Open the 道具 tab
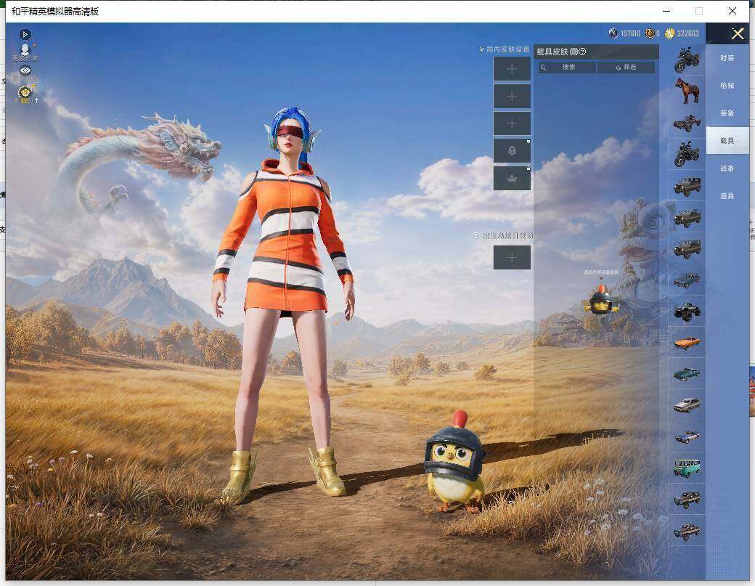Image resolution: width=755 pixels, height=586 pixels. [727, 195]
